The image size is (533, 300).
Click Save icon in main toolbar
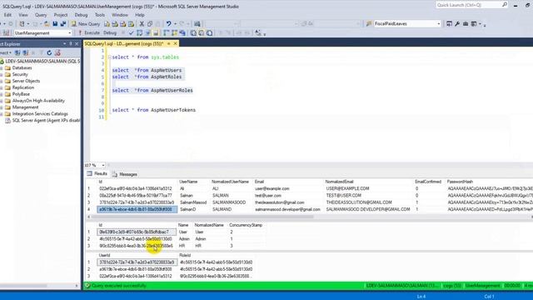(x=55, y=24)
